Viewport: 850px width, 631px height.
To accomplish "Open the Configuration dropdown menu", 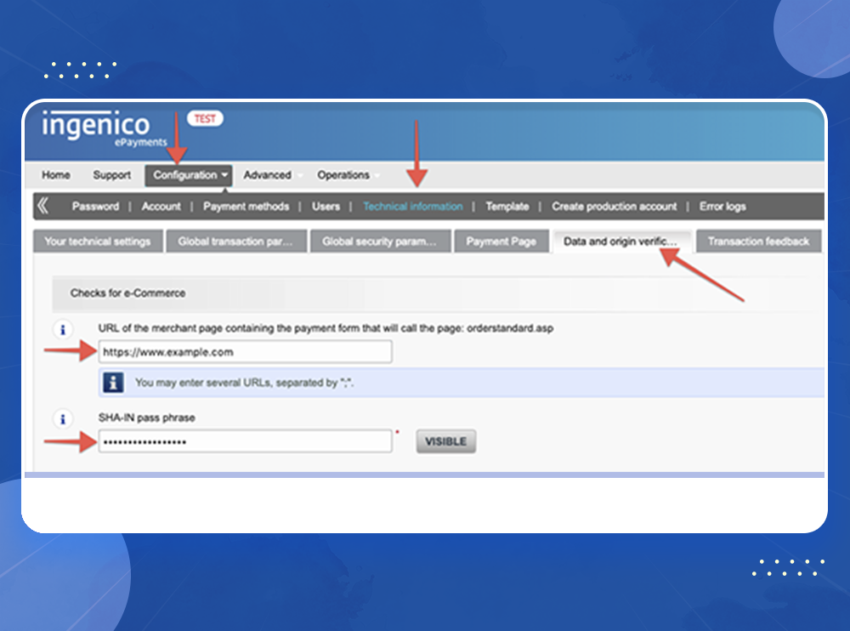I will click(x=190, y=175).
